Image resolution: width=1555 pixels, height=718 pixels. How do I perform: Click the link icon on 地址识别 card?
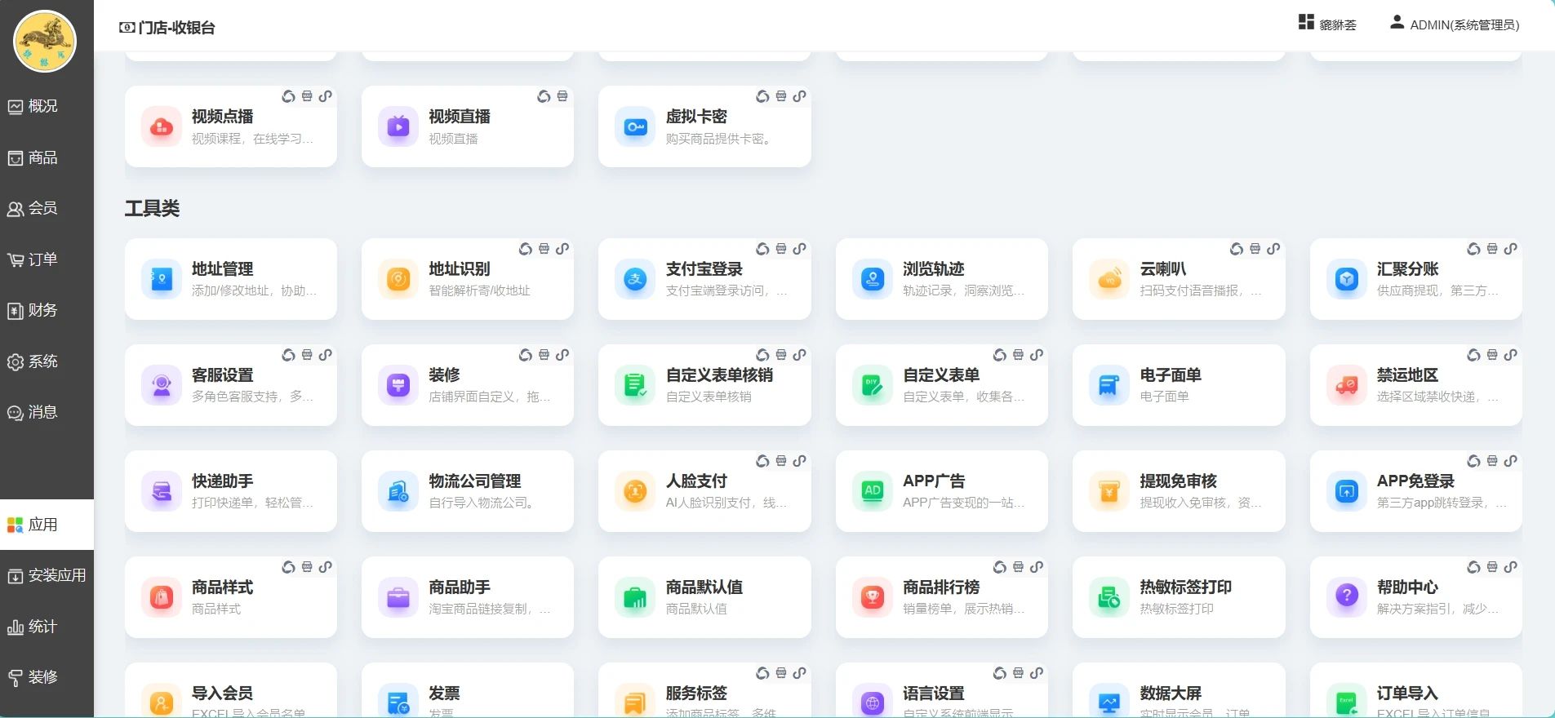[x=562, y=249]
